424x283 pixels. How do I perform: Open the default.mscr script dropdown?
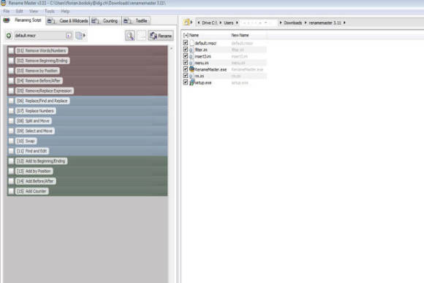coord(69,35)
